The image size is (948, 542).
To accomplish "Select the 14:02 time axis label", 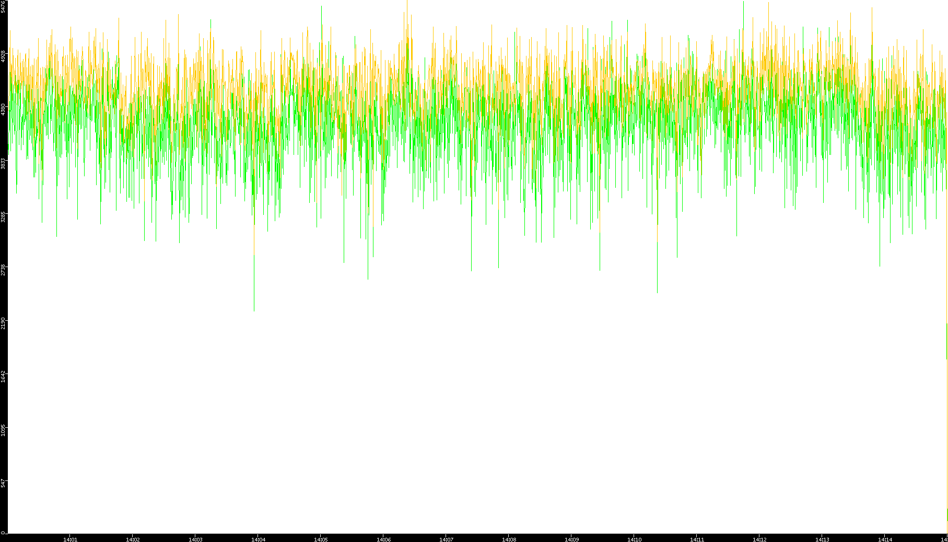I will point(133,539).
